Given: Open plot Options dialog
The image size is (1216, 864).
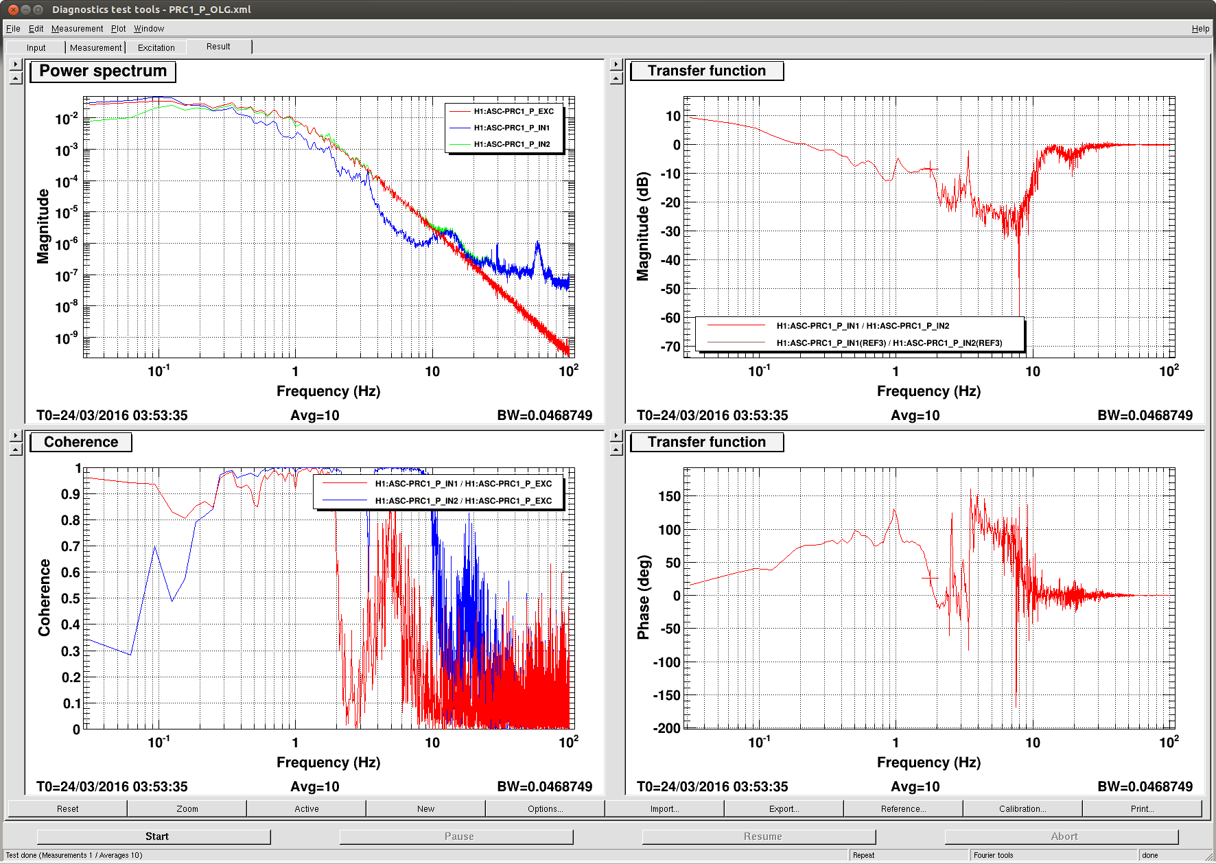Looking at the screenshot, I should 545,808.
